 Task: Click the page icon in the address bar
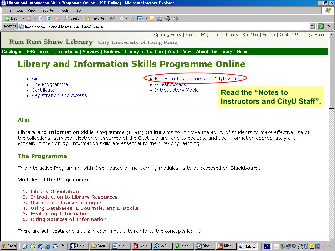tap(21, 26)
